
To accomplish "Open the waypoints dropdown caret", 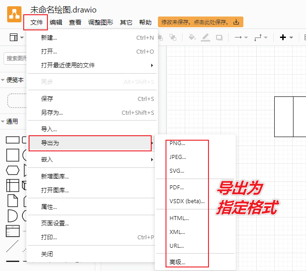I will click(x=266, y=38).
